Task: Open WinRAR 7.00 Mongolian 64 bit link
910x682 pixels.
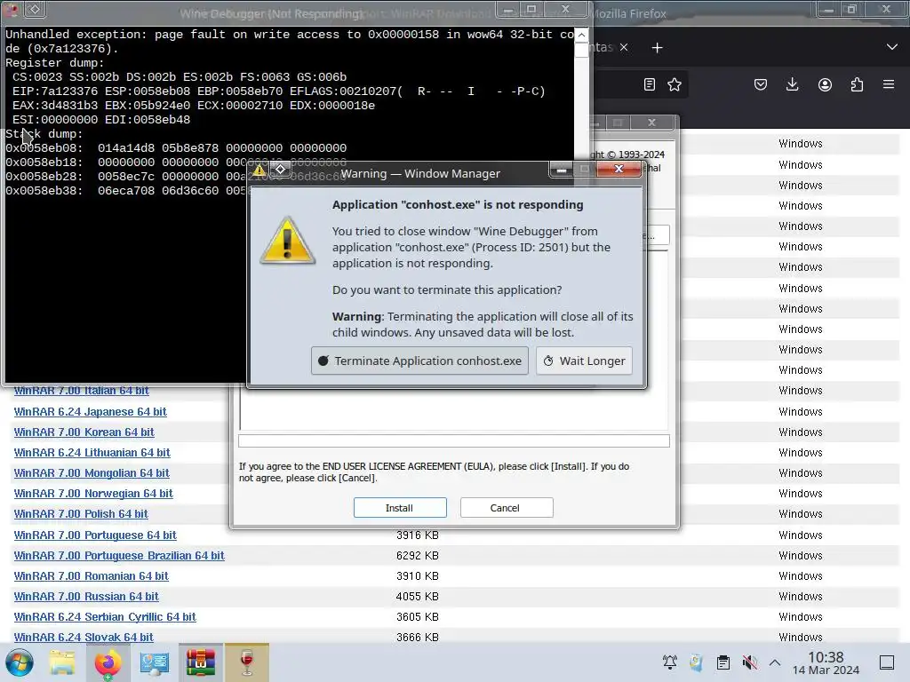Action: (92, 473)
